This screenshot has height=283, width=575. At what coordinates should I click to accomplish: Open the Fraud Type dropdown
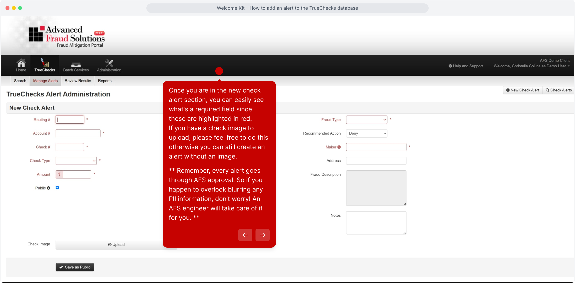(367, 120)
